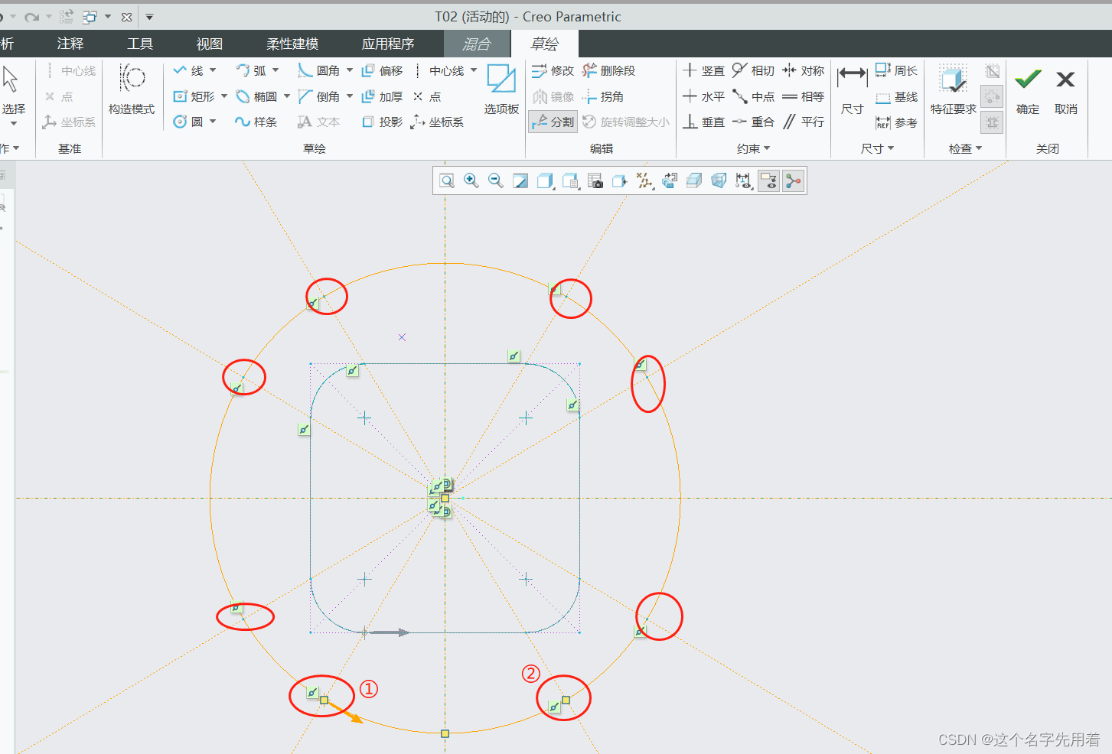Toggle the 分割 (divide) tool
The image size is (1112, 754).
click(x=553, y=122)
